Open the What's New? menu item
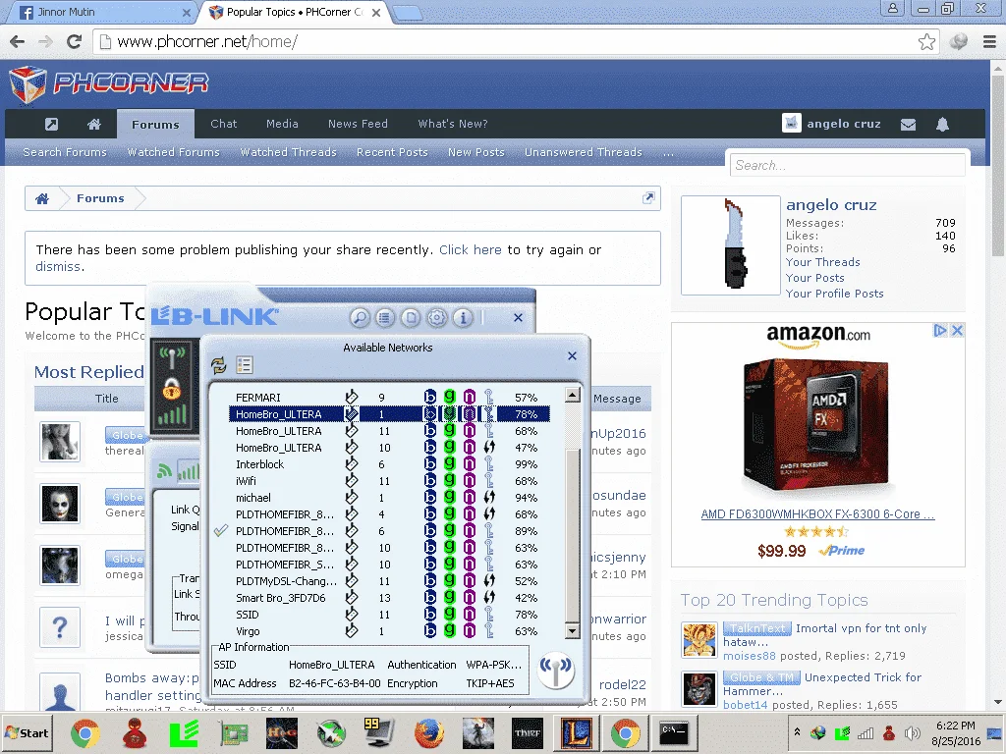 pos(452,124)
